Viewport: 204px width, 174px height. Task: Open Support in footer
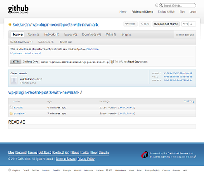click(21, 152)
